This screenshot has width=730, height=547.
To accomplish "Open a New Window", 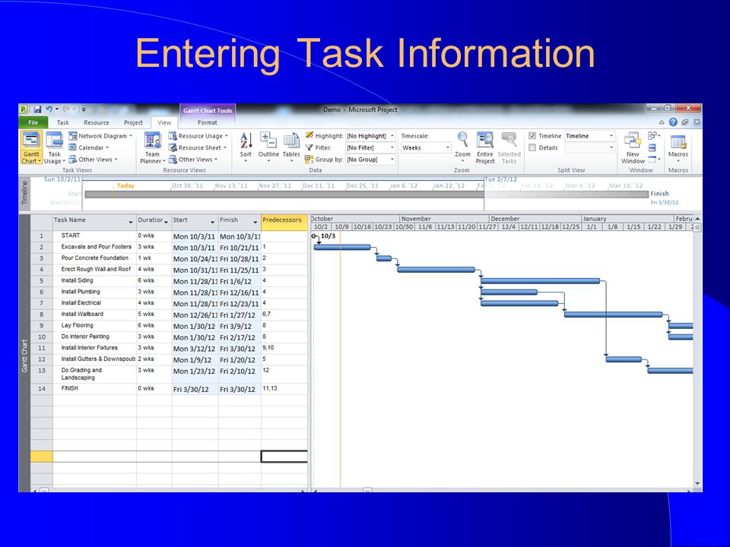I will [x=633, y=147].
